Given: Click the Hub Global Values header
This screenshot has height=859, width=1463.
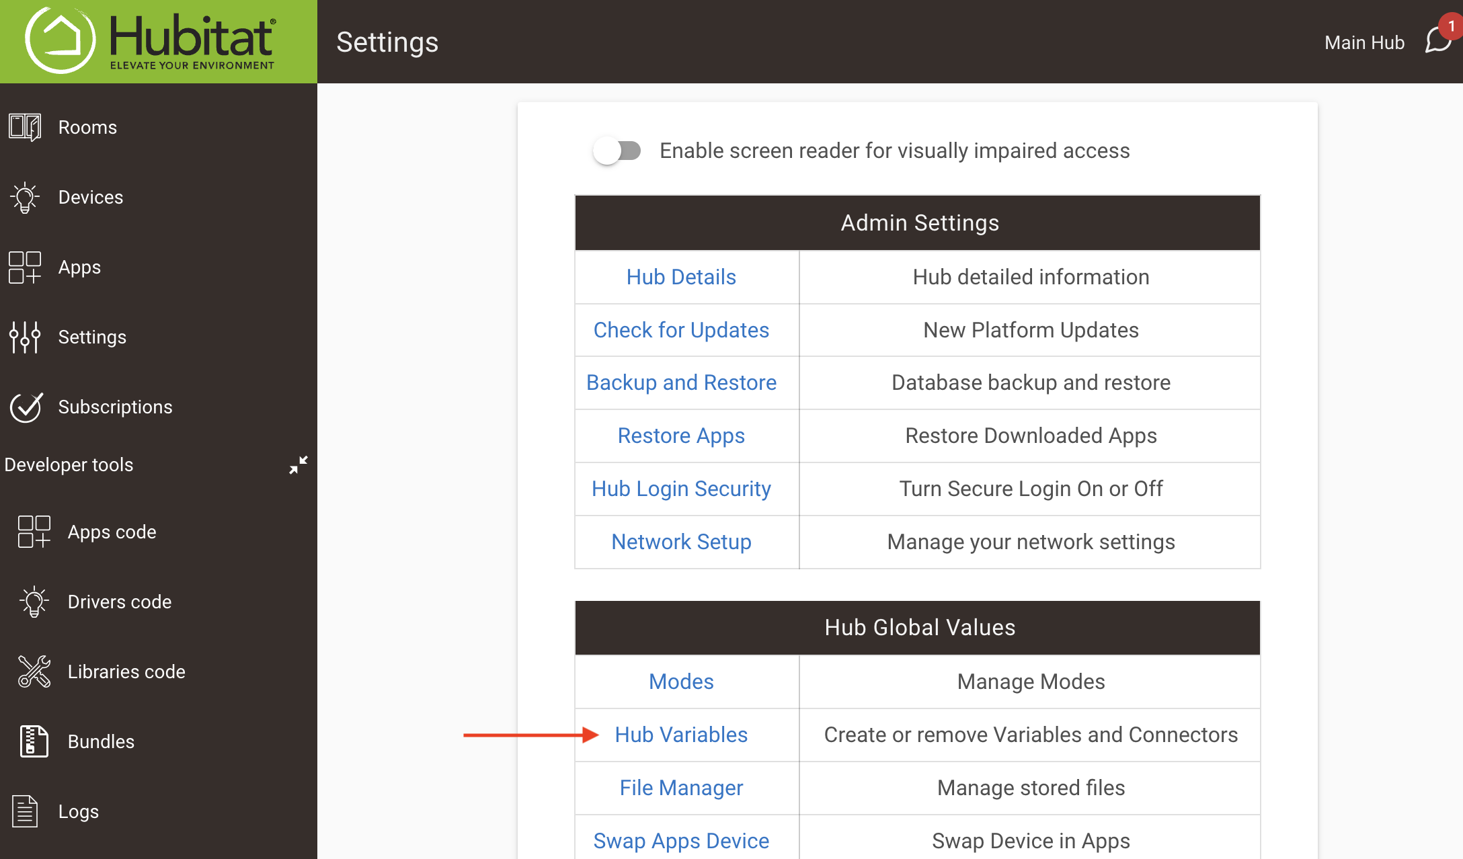Looking at the screenshot, I should pyautogui.click(x=918, y=628).
